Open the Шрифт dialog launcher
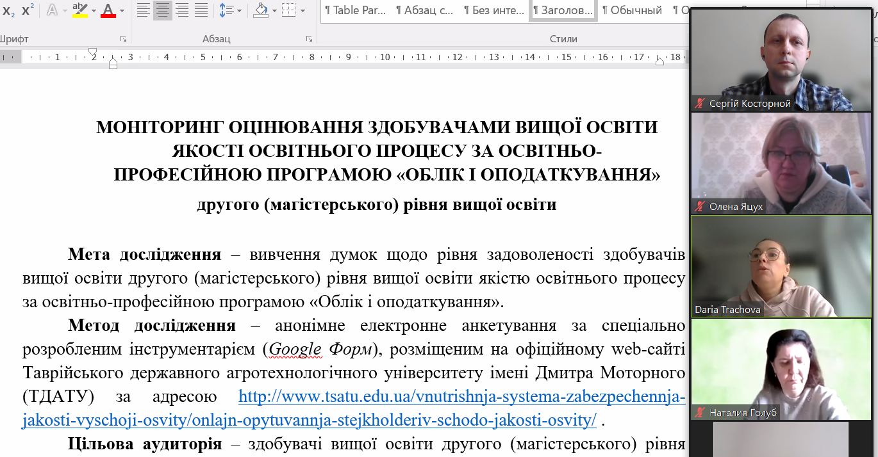This screenshot has width=878, height=457. (123, 39)
